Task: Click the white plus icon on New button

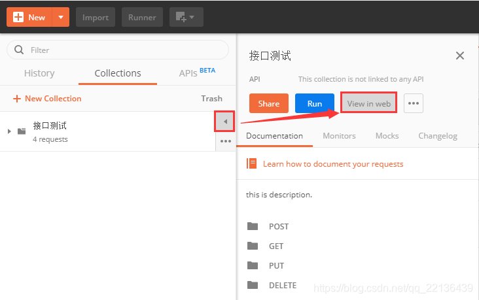Action: pos(18,17)
